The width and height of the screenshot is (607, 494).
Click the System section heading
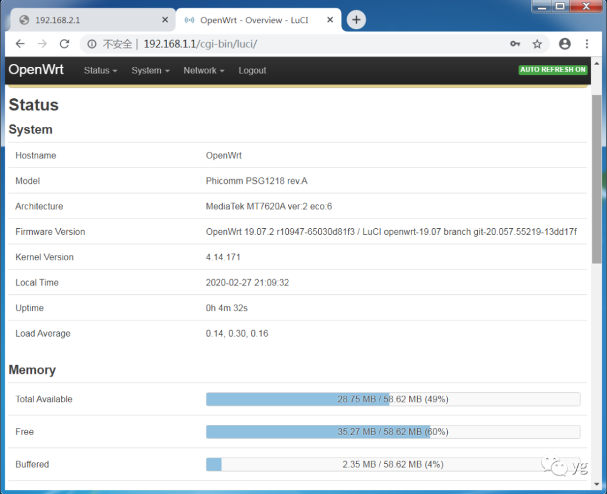tap(30, 129)
